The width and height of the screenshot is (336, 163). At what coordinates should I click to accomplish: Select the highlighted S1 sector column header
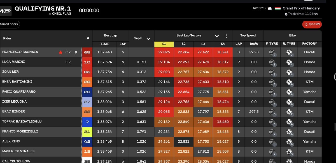pos(164,44)
